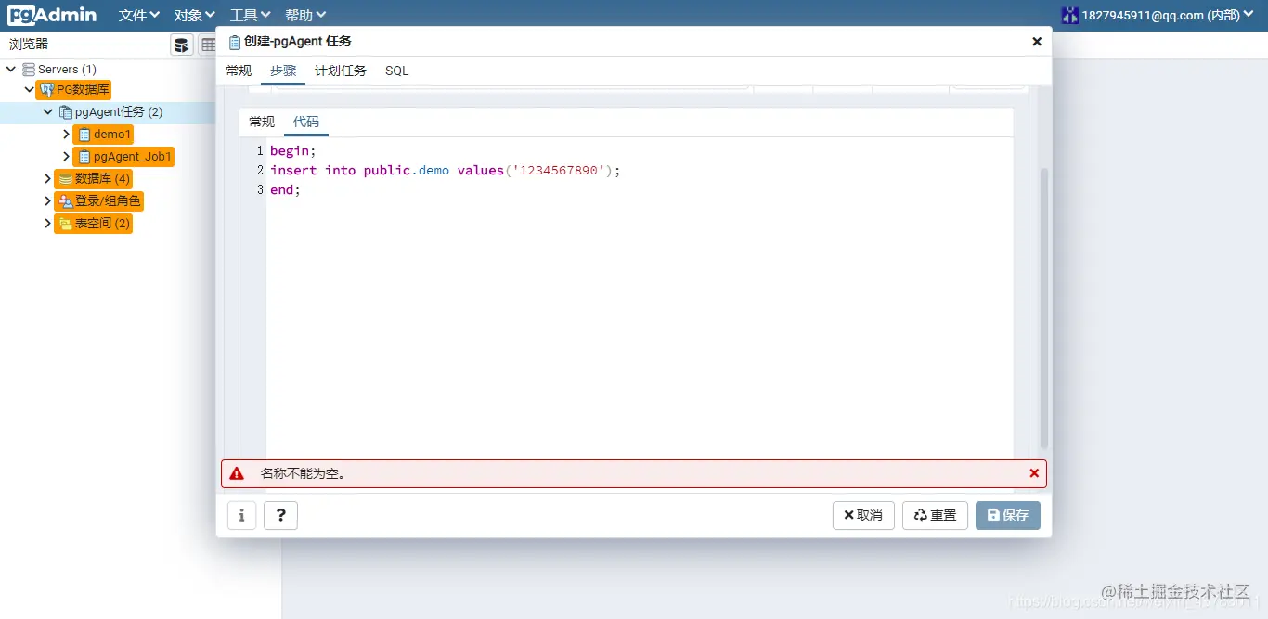Select the pgAgent_Job1 tree item label
1268x619 pixels.
[133, 157]
